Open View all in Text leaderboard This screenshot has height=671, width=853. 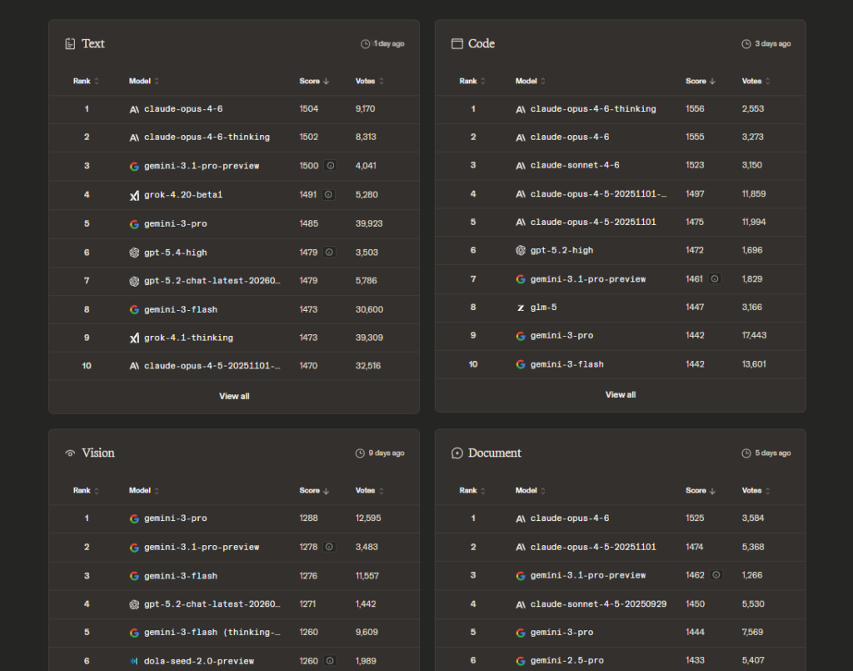click(234, 396)
